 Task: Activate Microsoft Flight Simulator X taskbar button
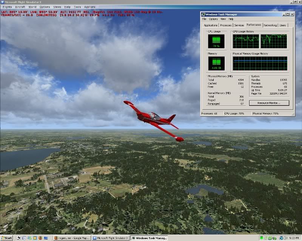point(111,238)
